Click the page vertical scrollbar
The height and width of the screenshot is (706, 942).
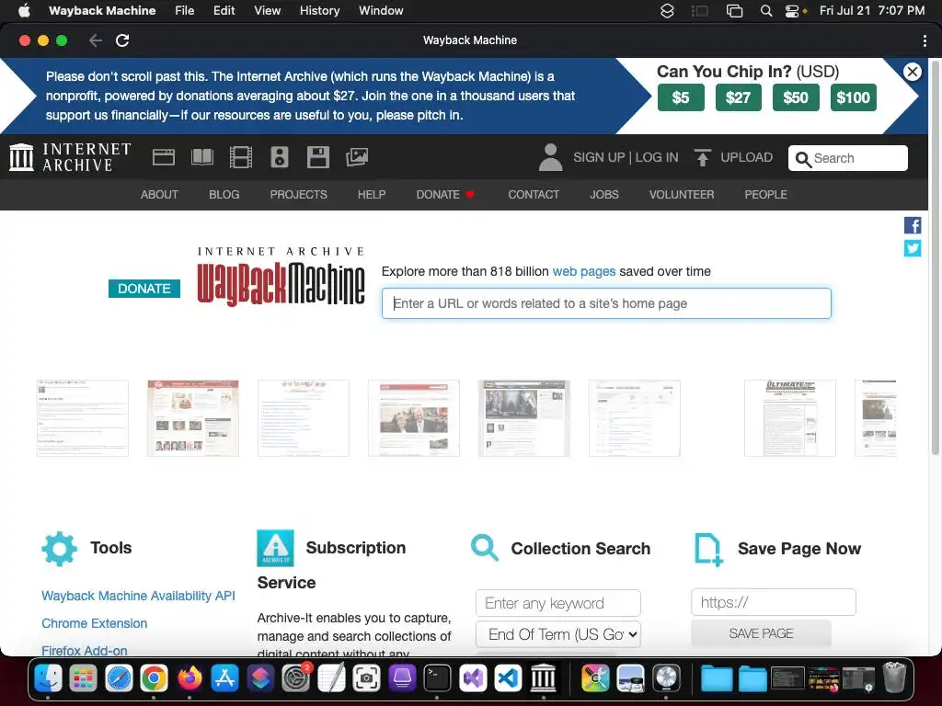coord(935,258)
